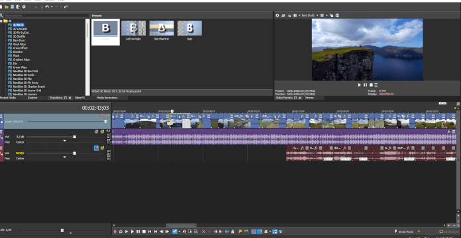This screenshot has width=461, height=238.
Task: Insert a marker with the yellow flag icon
Action: [240, 231]
